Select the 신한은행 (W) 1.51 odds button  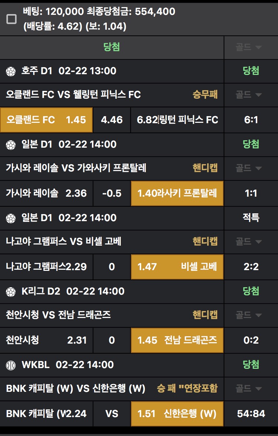(177, 414)
